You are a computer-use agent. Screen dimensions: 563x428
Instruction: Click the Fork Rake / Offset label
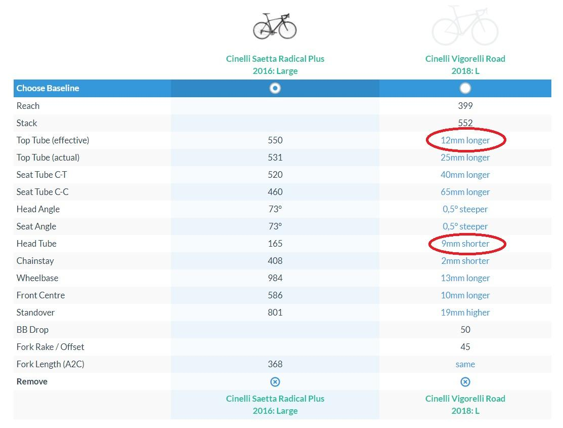(x=50, y=347)
